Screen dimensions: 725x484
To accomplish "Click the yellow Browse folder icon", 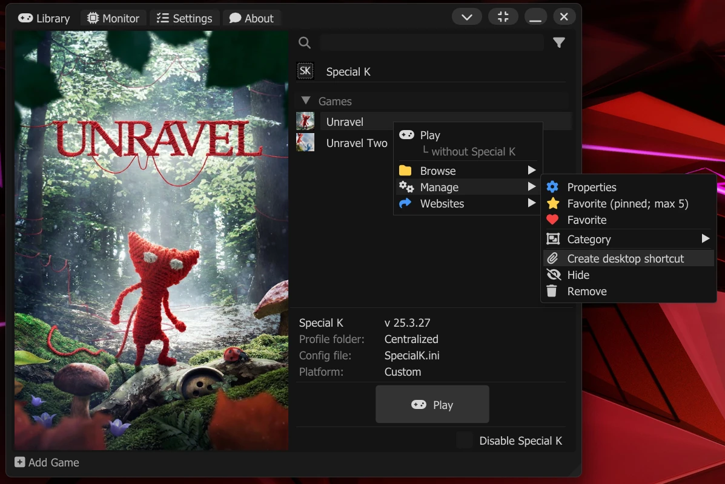I will [405, 171].
